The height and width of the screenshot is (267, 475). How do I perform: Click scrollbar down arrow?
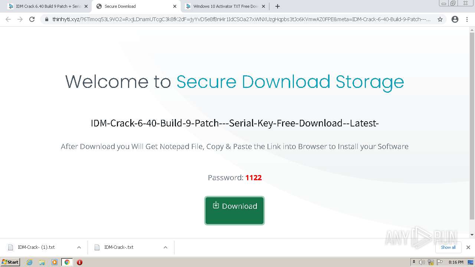472,235
